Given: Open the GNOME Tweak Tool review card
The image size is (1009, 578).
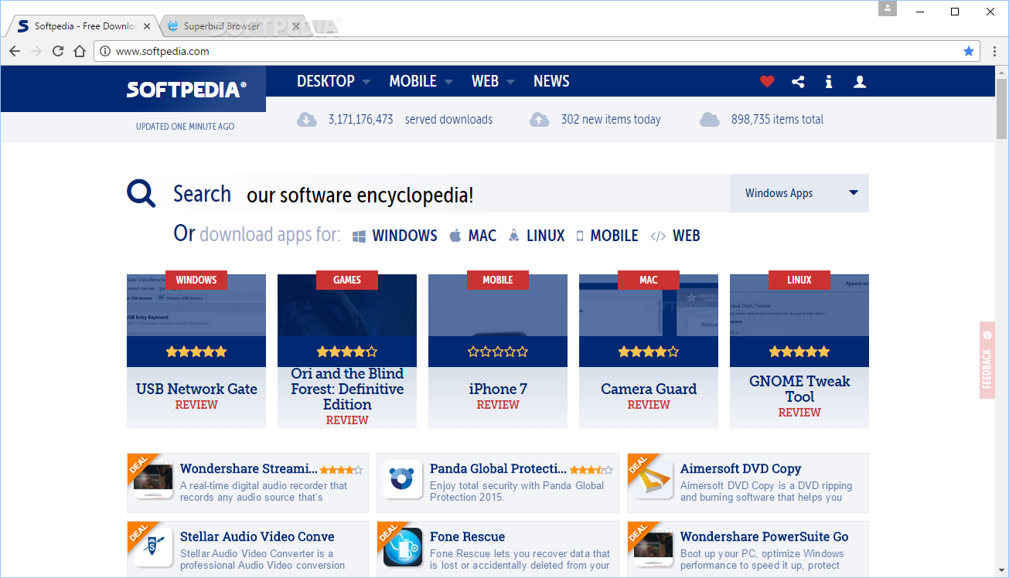Looking at the screenshot, I should [x=799, y=352].
